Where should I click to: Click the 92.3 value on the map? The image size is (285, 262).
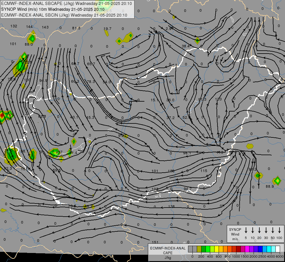coord(8,168)
